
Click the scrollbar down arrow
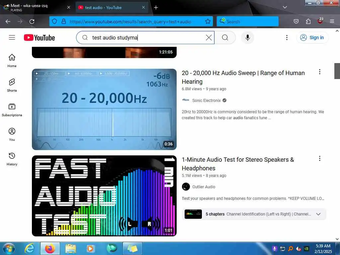click(x=337, y=239)
